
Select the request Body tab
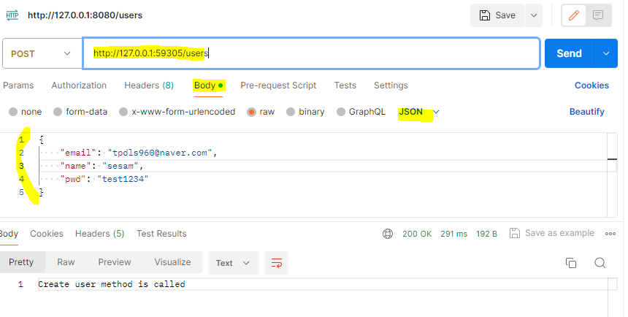point(209,85)
